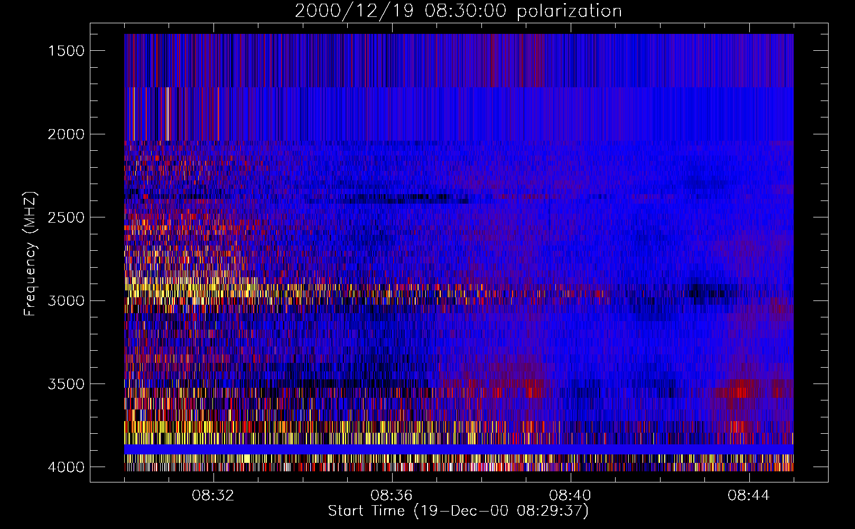855x529 pixels.
Task: Click the solid blue band near 3900 MHz
Action: (x=459, y=449)
